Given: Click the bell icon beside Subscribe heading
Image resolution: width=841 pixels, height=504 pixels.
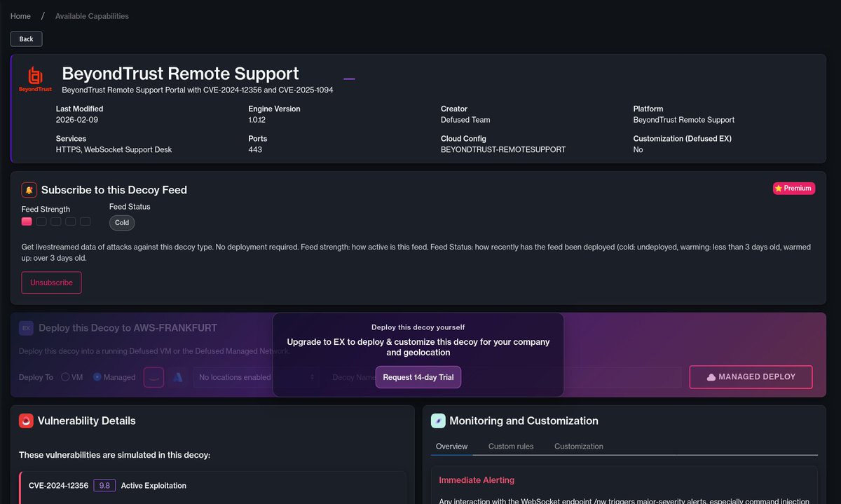Looking at the screenshot, I should [x=29, y=190].
